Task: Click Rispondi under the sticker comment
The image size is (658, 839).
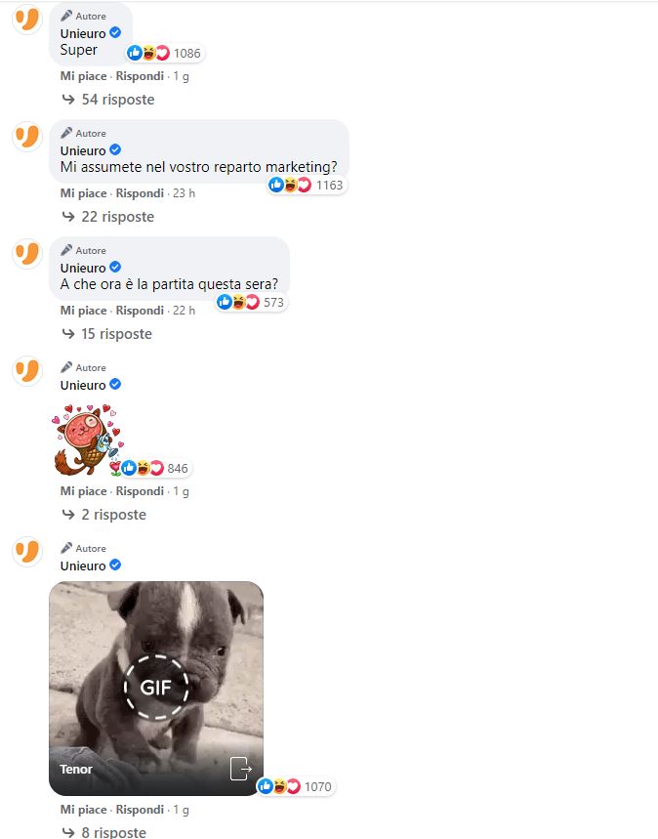Action: coord(140,491)
